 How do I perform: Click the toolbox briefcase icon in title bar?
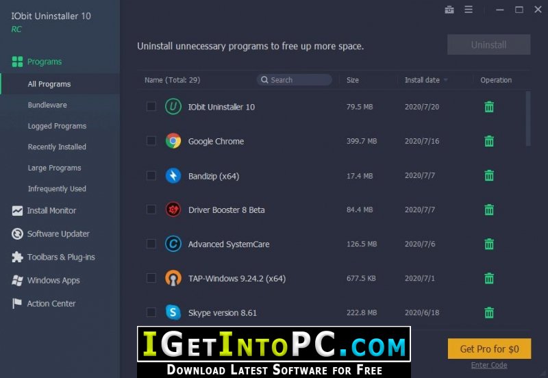point(449,10)
